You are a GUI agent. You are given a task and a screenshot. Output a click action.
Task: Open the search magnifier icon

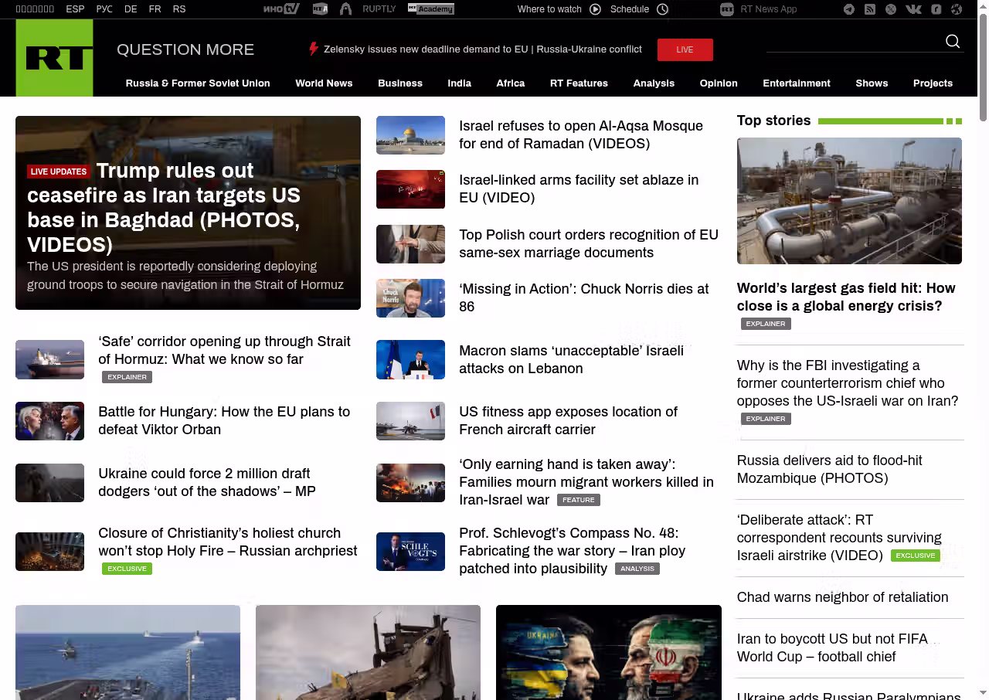point(953,42)
